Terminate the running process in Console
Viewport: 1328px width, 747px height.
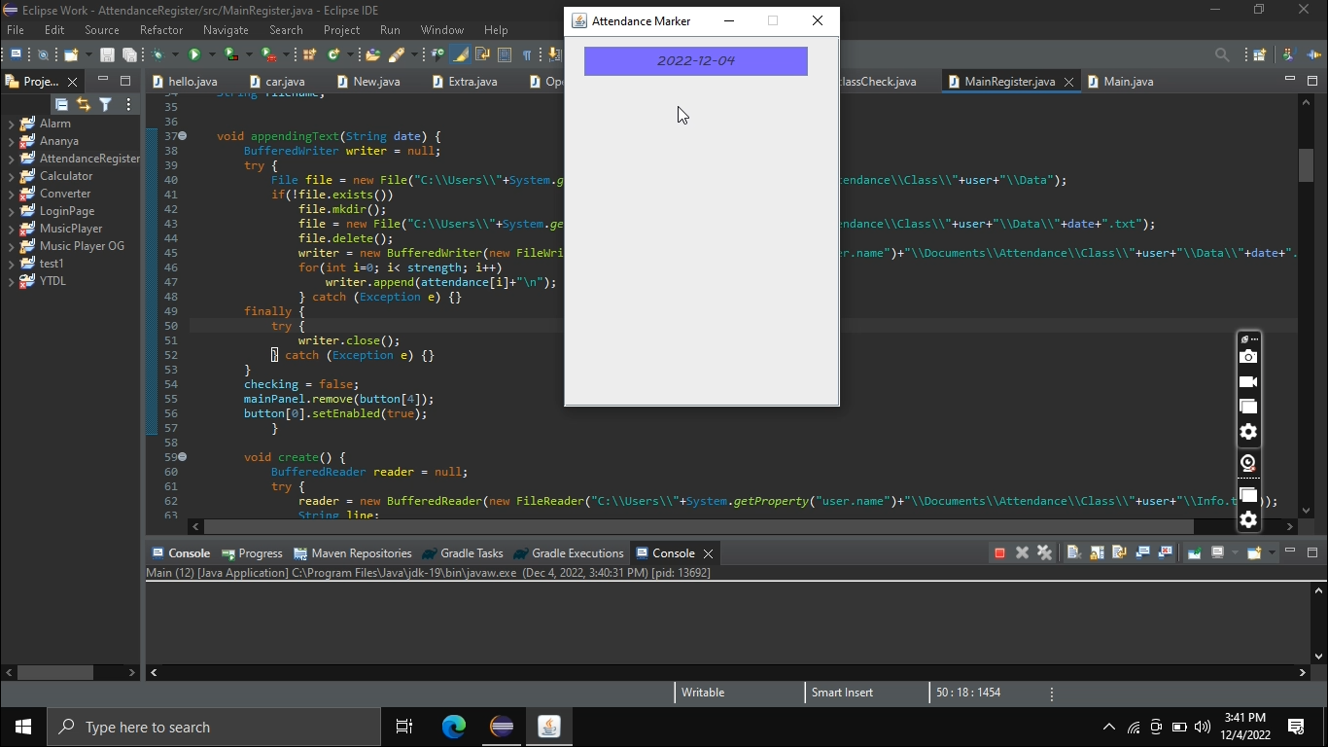[x=998, y=552]
